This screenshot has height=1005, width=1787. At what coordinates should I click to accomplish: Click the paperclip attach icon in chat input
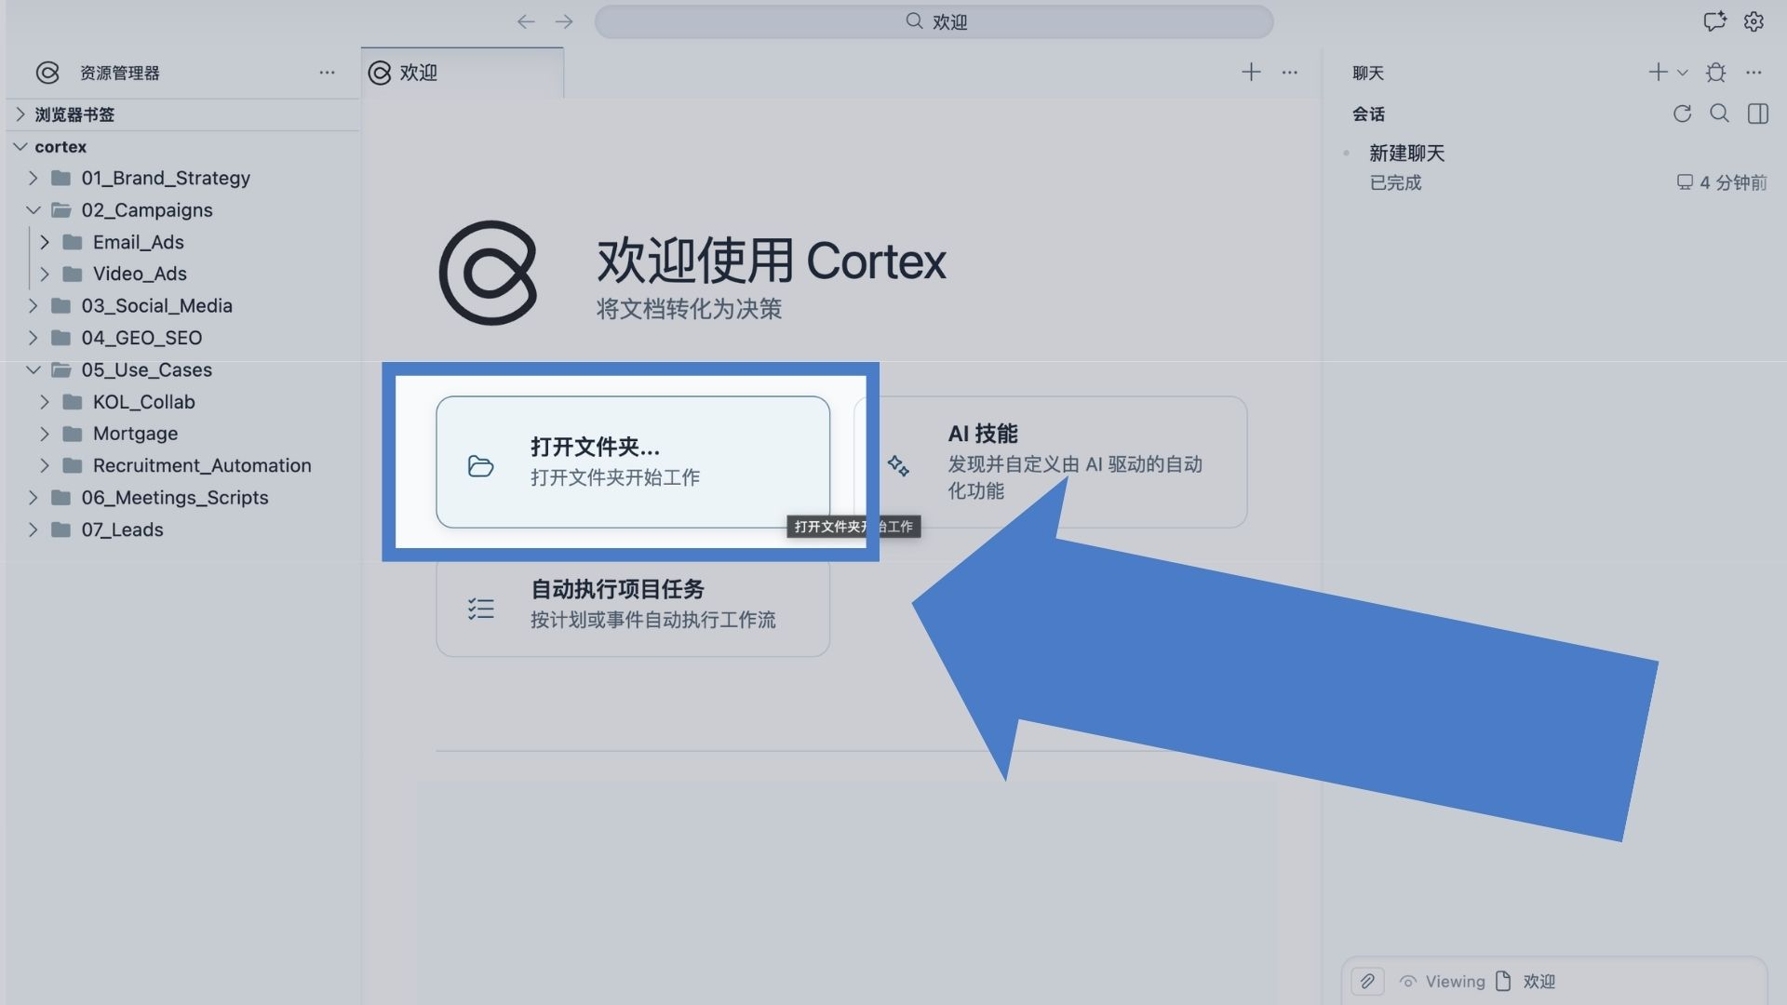pos(1366,981)
